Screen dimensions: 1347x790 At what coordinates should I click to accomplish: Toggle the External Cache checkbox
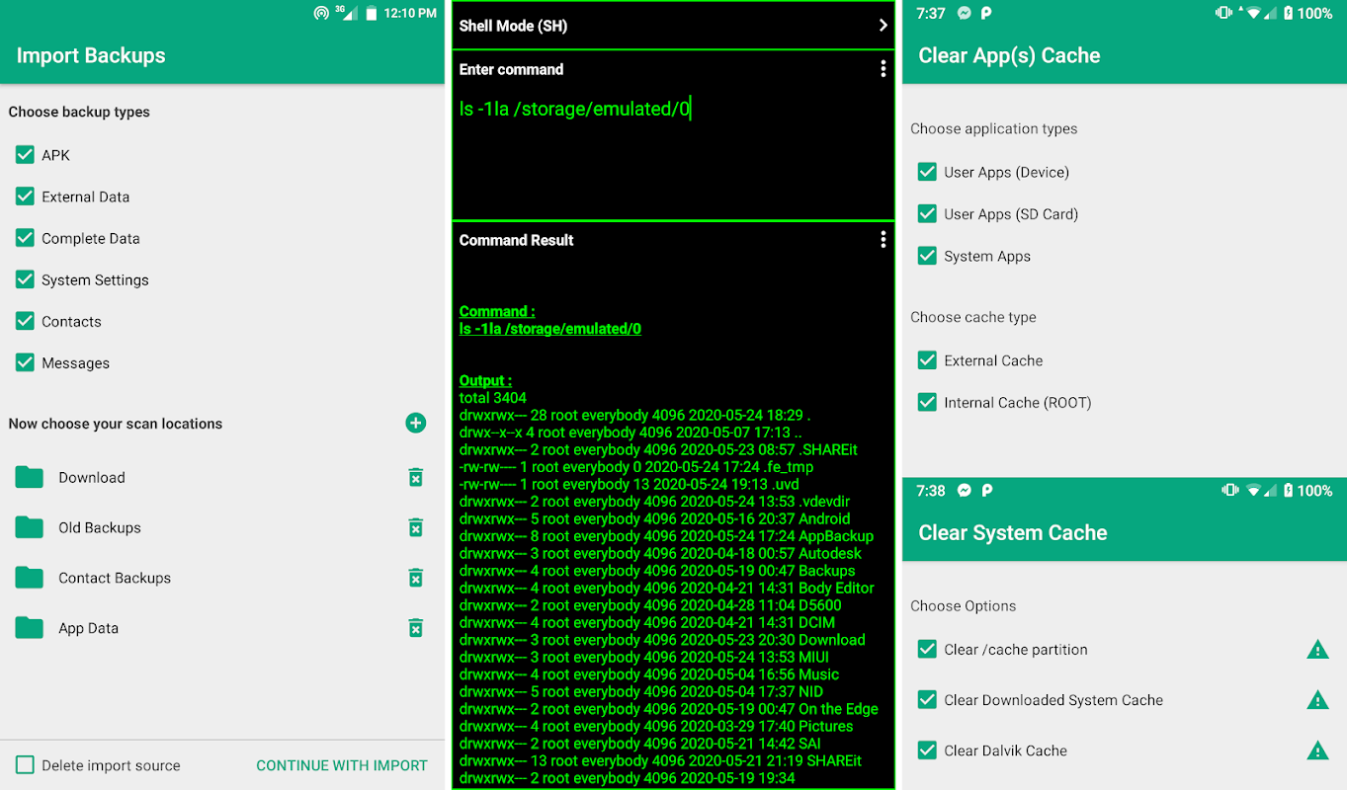pos(927,360)
